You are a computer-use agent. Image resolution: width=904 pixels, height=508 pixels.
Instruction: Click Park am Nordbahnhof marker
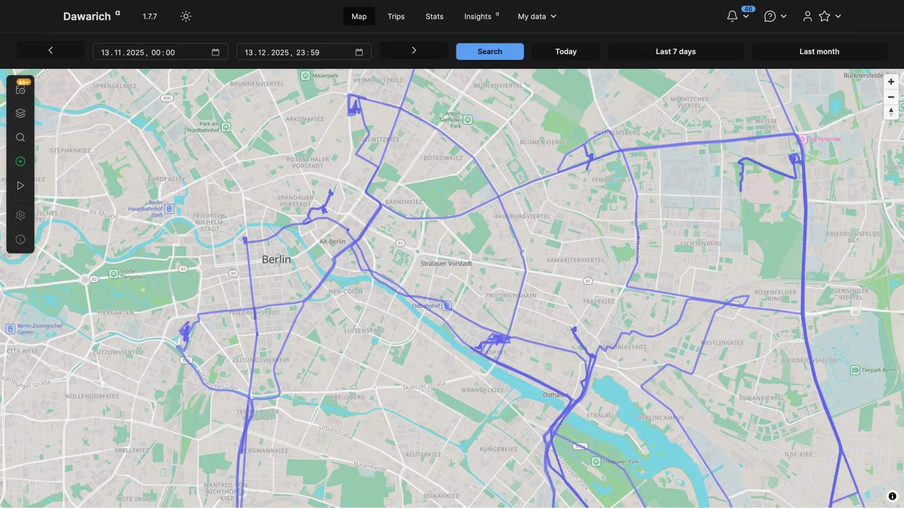pos(226,127)
